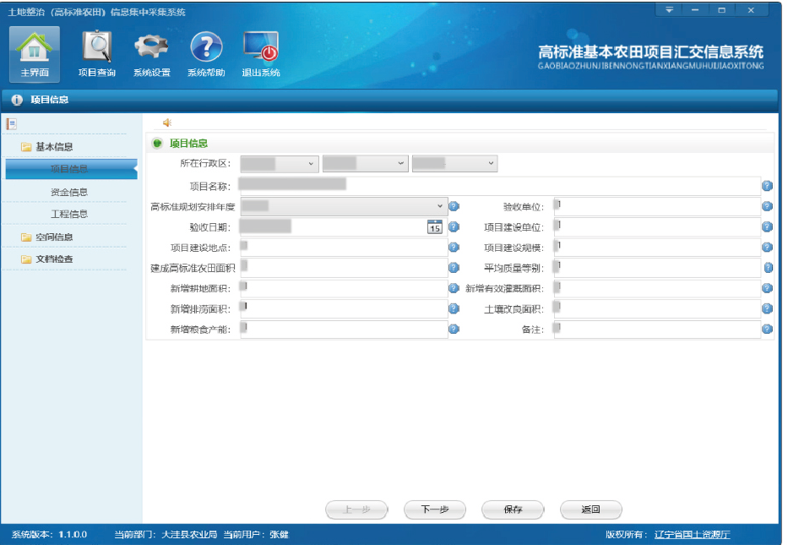
Task: Open first 所在行政区 dropdown
Action: (280, 164)
